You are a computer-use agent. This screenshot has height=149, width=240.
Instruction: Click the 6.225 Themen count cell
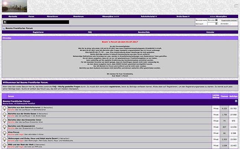(224, 108)
